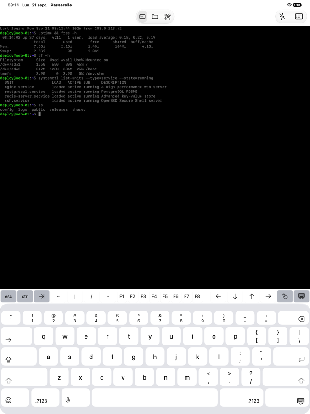The width and height of the screenshot is (310, 414).
Task: Tap the tab key in accessory bar
Action: tap(42, 296)
